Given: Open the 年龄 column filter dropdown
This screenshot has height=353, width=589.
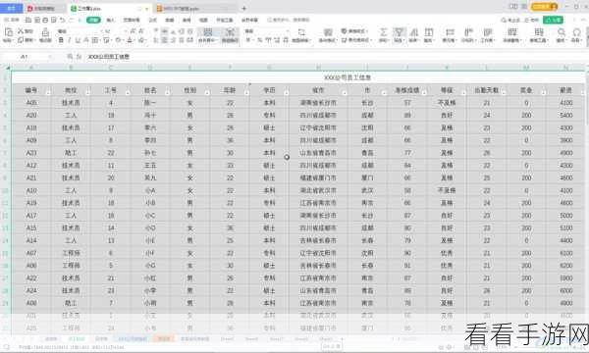Looking at the screenshot, I should (x=246, y=92).
